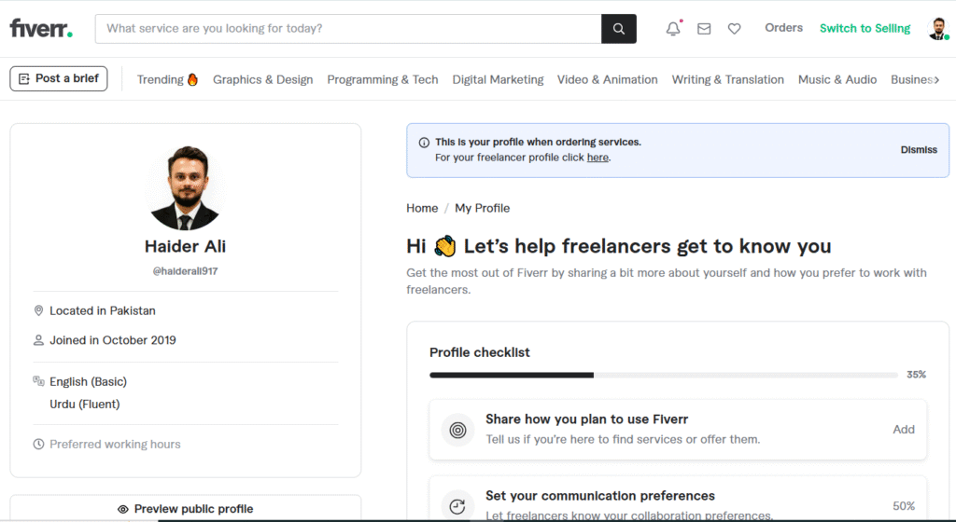956x522 pixels.
Task: Open Share how you plan to use Fiverr
Action: [678, 430]
